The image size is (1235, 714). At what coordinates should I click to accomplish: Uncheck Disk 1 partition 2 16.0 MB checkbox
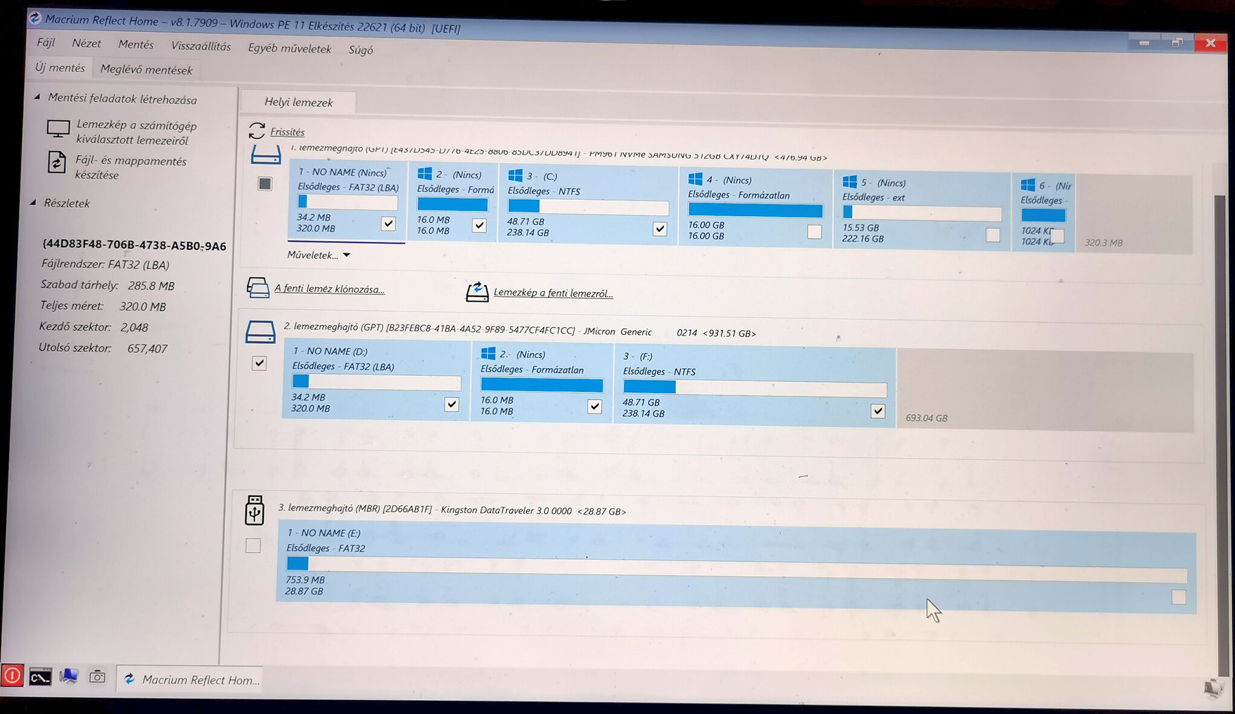[479, 226]
